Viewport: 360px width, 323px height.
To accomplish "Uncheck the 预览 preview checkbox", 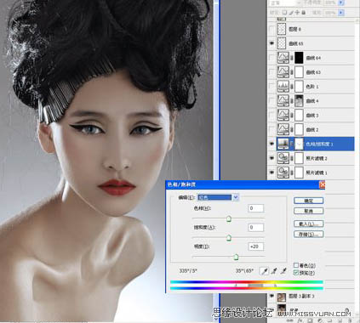I will (295, 273).
